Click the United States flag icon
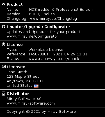Screen dimensions: 105x117 click(x=36, y=86)
